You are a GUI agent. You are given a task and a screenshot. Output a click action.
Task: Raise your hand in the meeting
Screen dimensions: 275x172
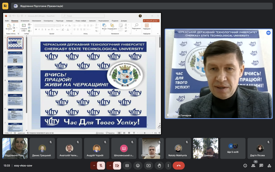[x=159, y=166]
